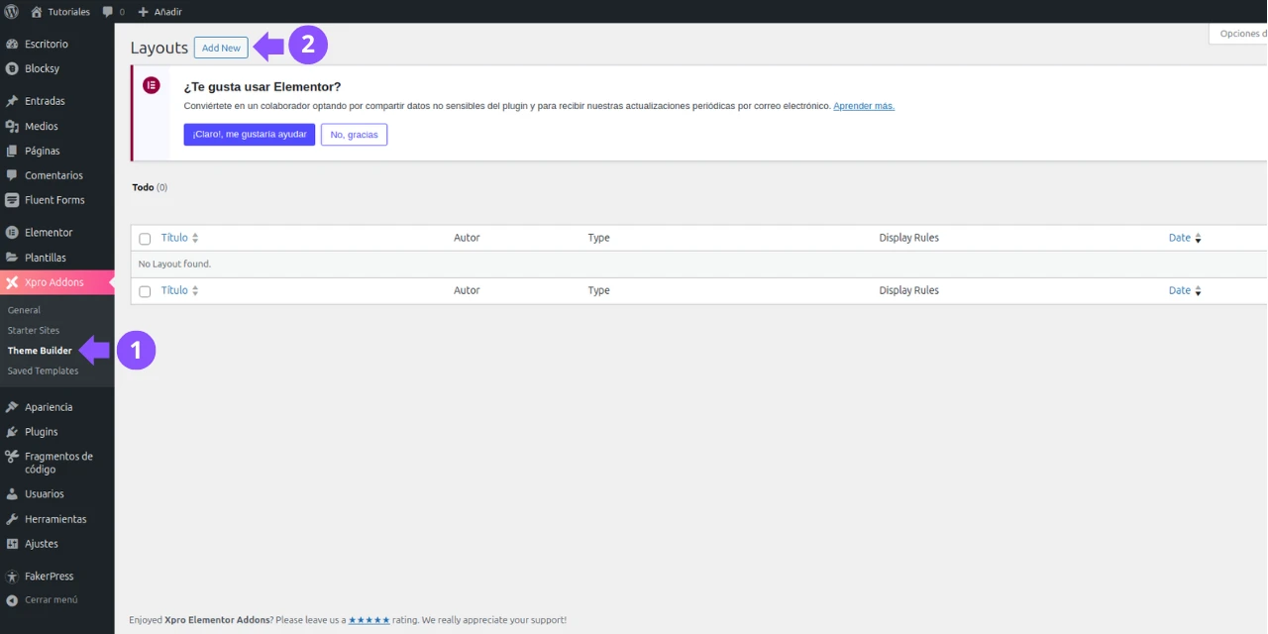Click the Fluent Forms icon

click(12, 200)
